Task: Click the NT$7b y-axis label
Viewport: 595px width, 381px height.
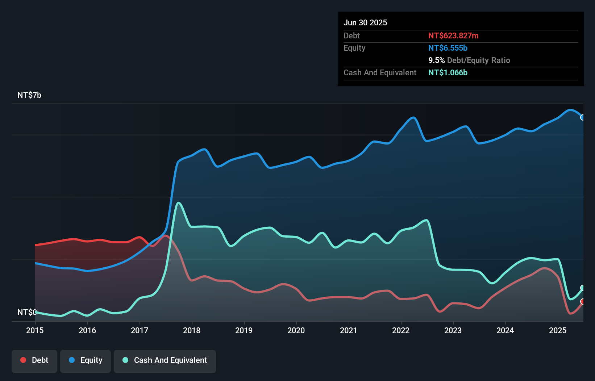Action: (29, 95)
